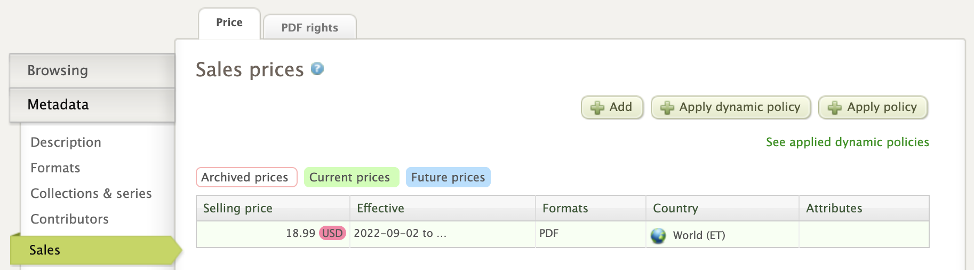Click the plus icon on Add button
Image resolution: width=974 pixels, height=270 pixels.
coord(597,108)
